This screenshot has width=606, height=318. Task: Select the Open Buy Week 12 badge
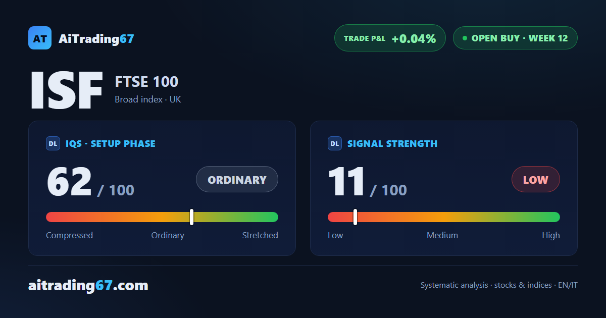click(x=515, y=38)
